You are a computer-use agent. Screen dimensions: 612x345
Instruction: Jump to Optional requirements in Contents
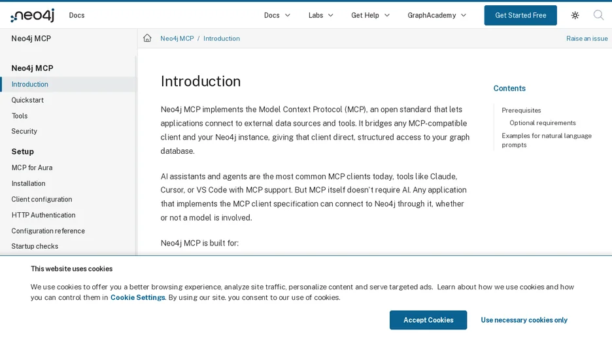click(542, 122)
